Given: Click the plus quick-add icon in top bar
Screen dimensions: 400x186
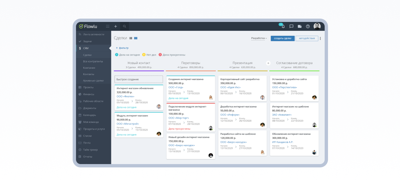Looking at the screenshot, I should 116,26.
